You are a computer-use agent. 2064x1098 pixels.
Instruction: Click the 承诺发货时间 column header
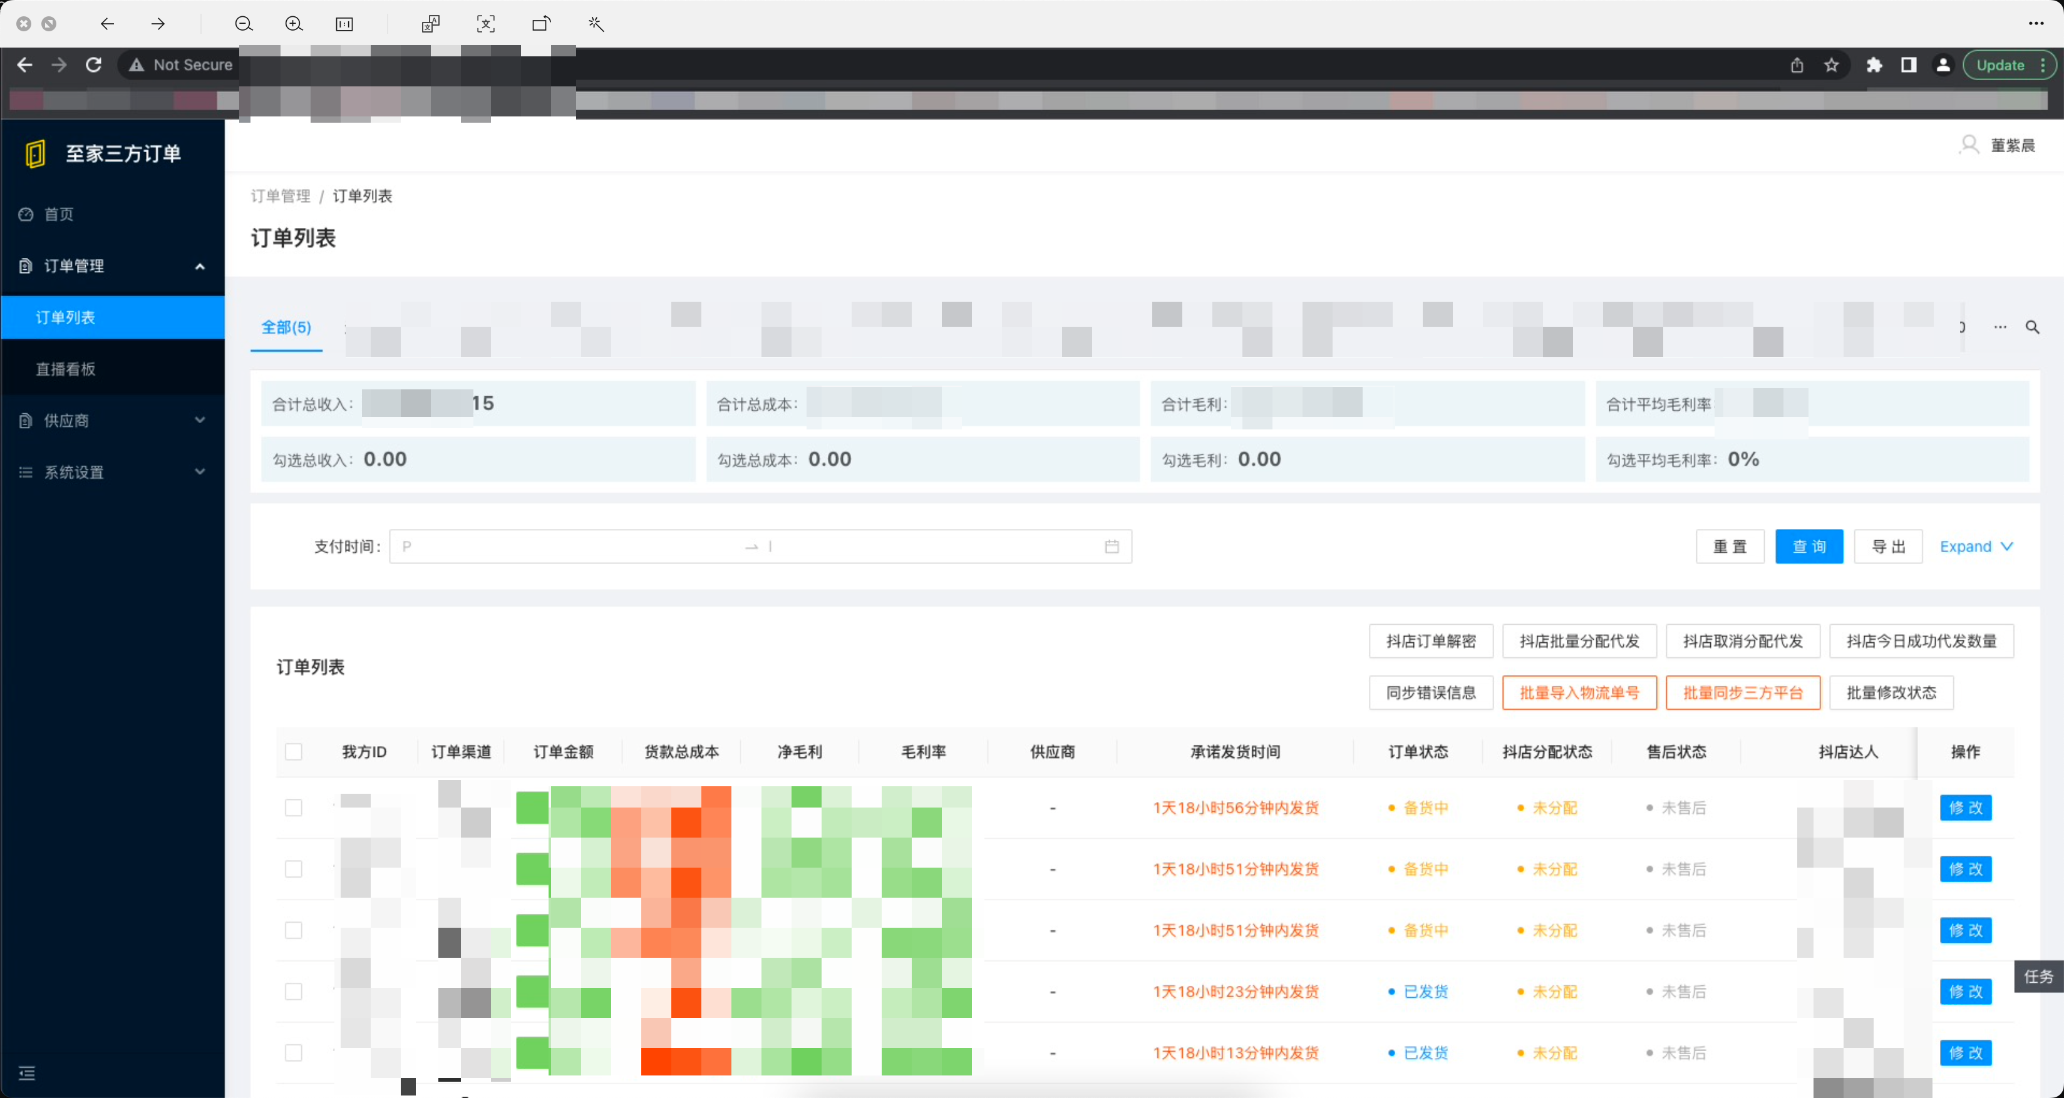pyautogui.click(x=1235, y=752)
